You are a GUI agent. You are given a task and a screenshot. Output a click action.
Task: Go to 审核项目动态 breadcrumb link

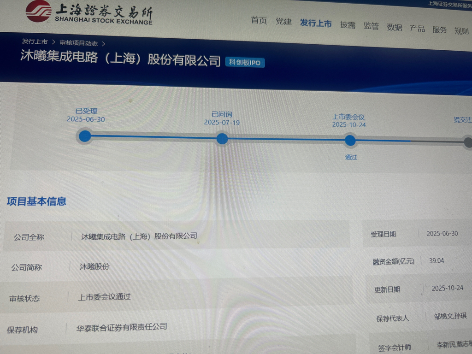point(78,43)
